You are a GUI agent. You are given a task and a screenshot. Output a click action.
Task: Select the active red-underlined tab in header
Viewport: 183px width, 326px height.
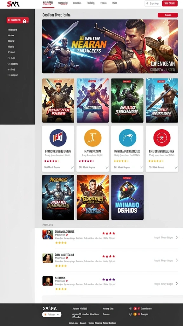48,4
